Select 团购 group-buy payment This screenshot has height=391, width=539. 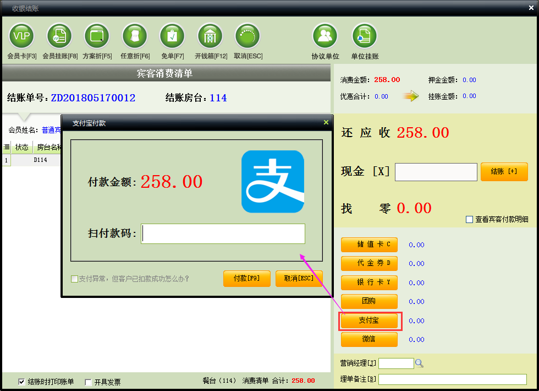(369, 302)
